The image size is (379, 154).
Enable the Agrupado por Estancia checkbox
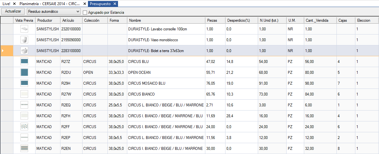85,12
